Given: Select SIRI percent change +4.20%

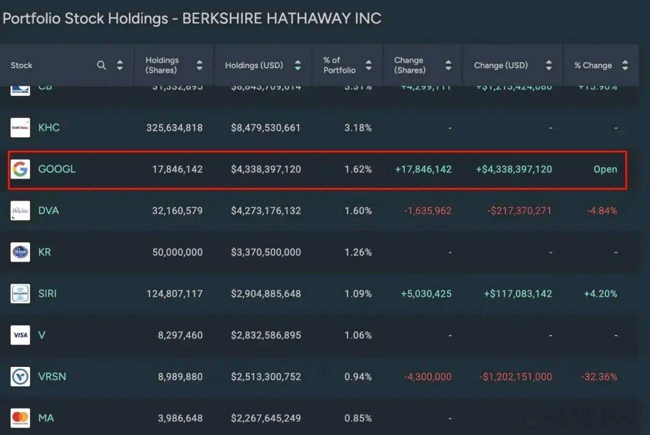Looking at the screenshot, I should pos(601,293).
